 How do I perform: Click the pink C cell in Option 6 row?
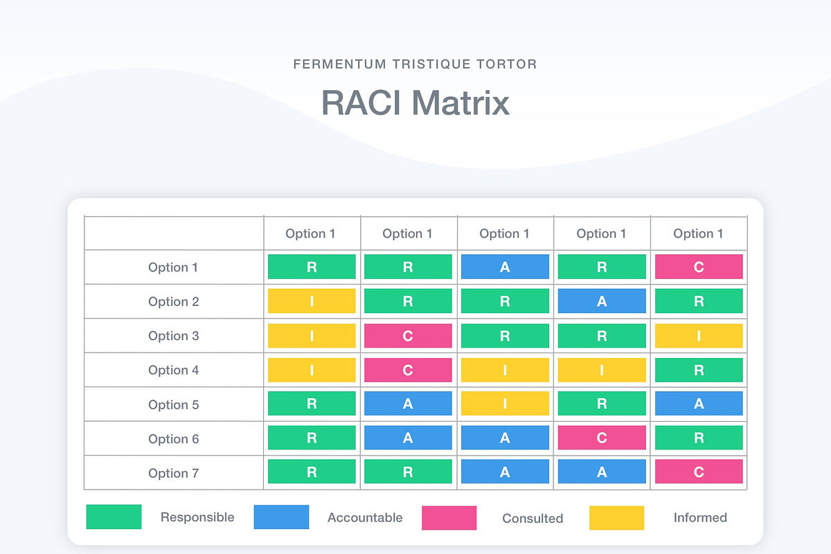602,438
